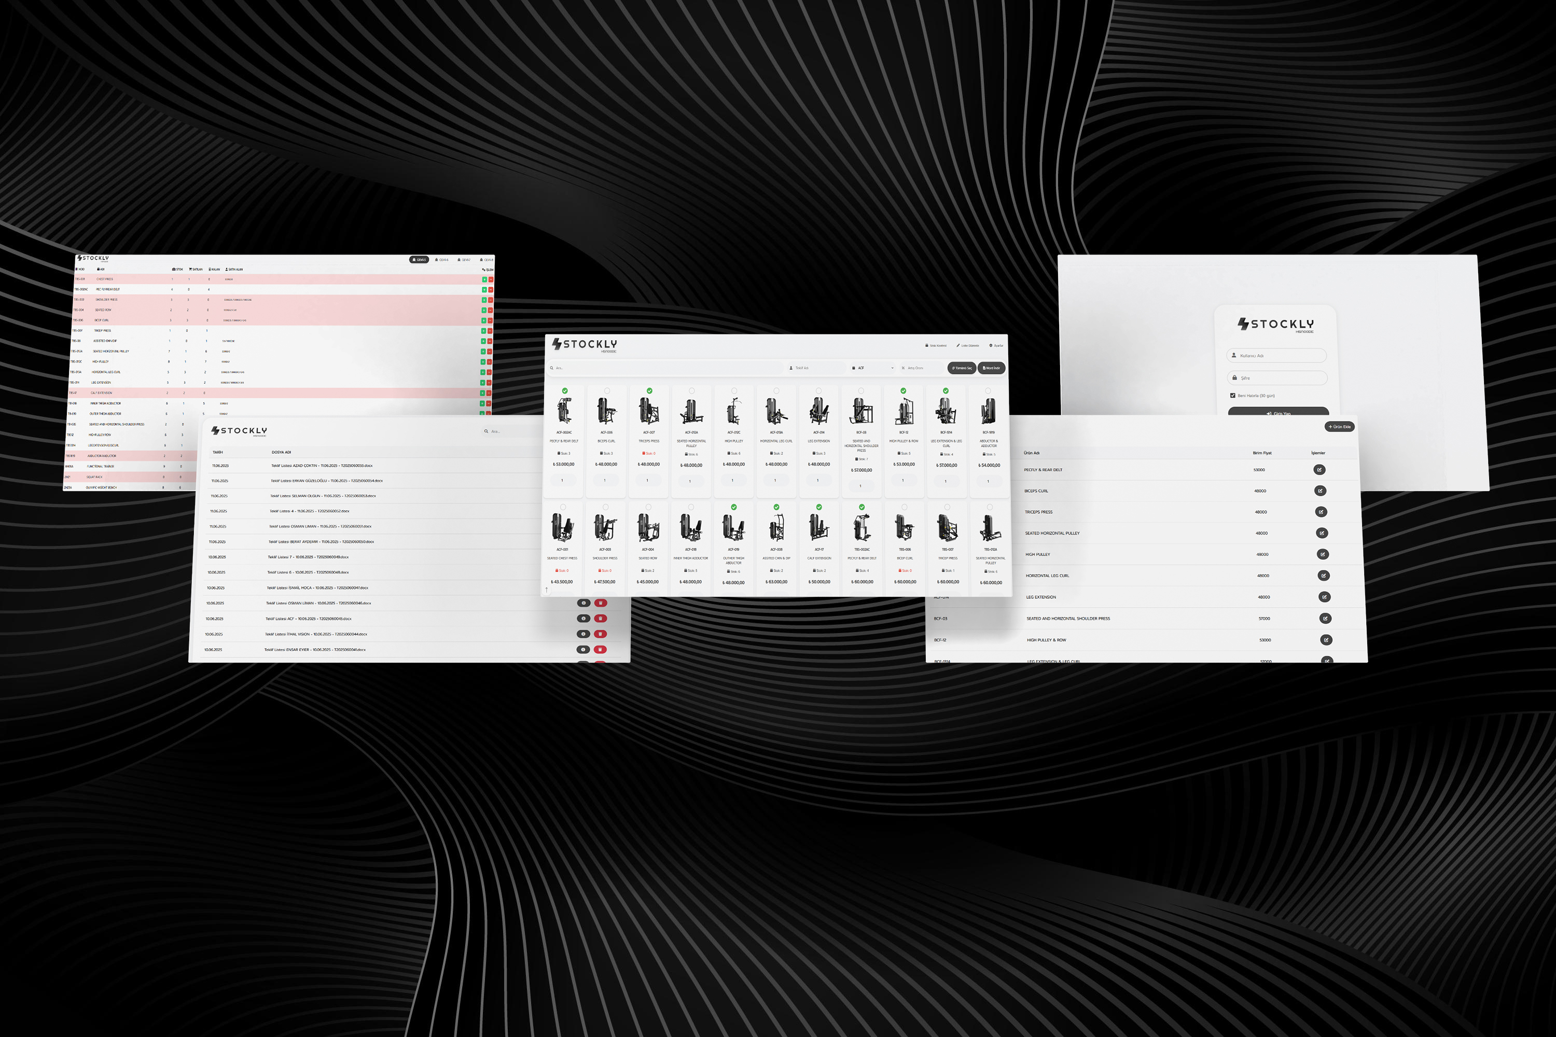Click the ACF-008 ASSITED CHIN & DIP image
The image size is (1556, 1037).
point(776,528)
